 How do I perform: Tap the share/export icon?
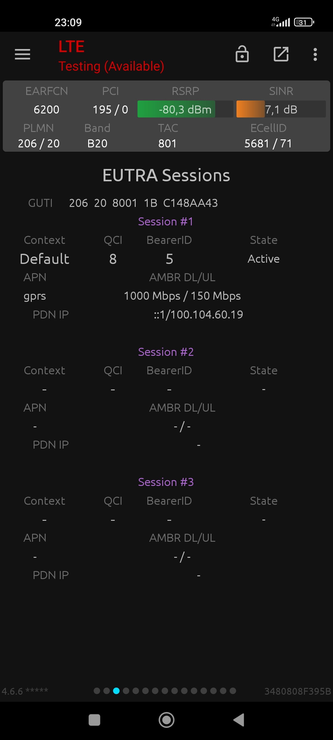(x=281, y=54)
